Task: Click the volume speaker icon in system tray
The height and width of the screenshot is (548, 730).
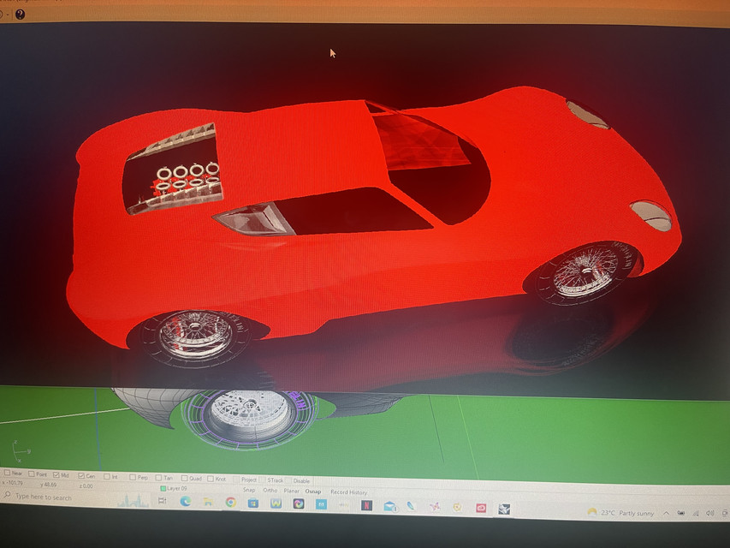Action: click(709, 514)
